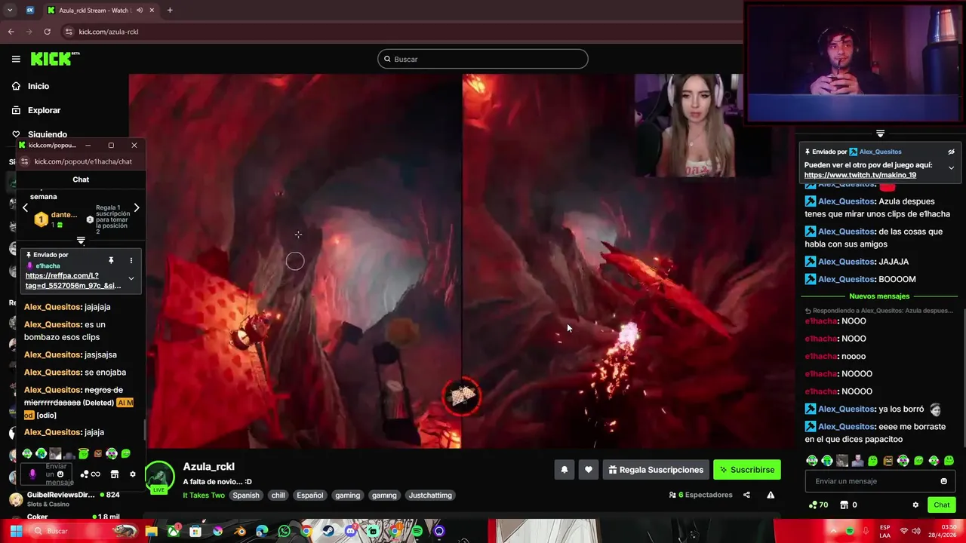Screen dimensions: 966x543
Task: Open Windows Start menu
Action: pyautogui.click(x=16, y=531)
